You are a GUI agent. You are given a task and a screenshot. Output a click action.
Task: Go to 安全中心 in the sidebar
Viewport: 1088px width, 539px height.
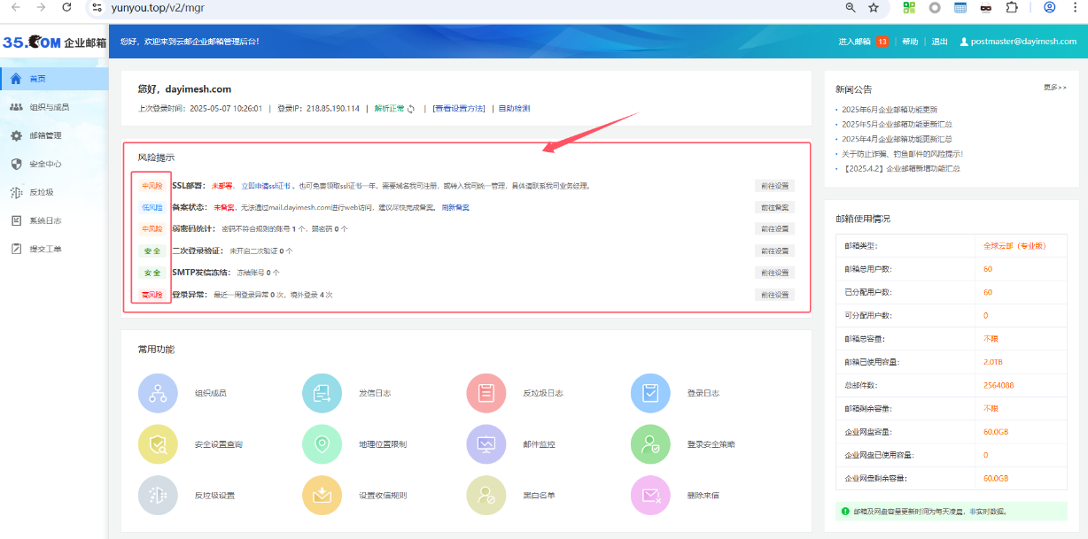tap(45, 164)
